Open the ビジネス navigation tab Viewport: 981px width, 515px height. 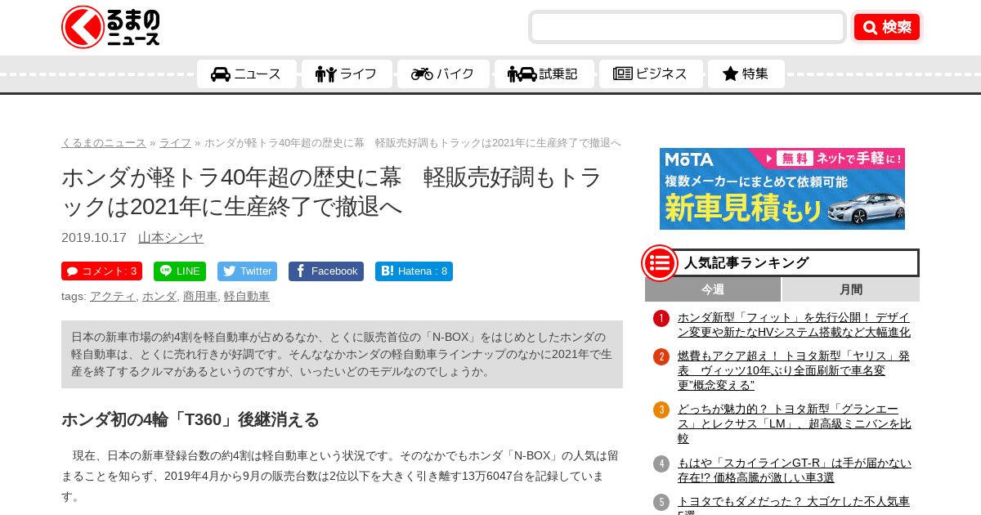[651, 74]
